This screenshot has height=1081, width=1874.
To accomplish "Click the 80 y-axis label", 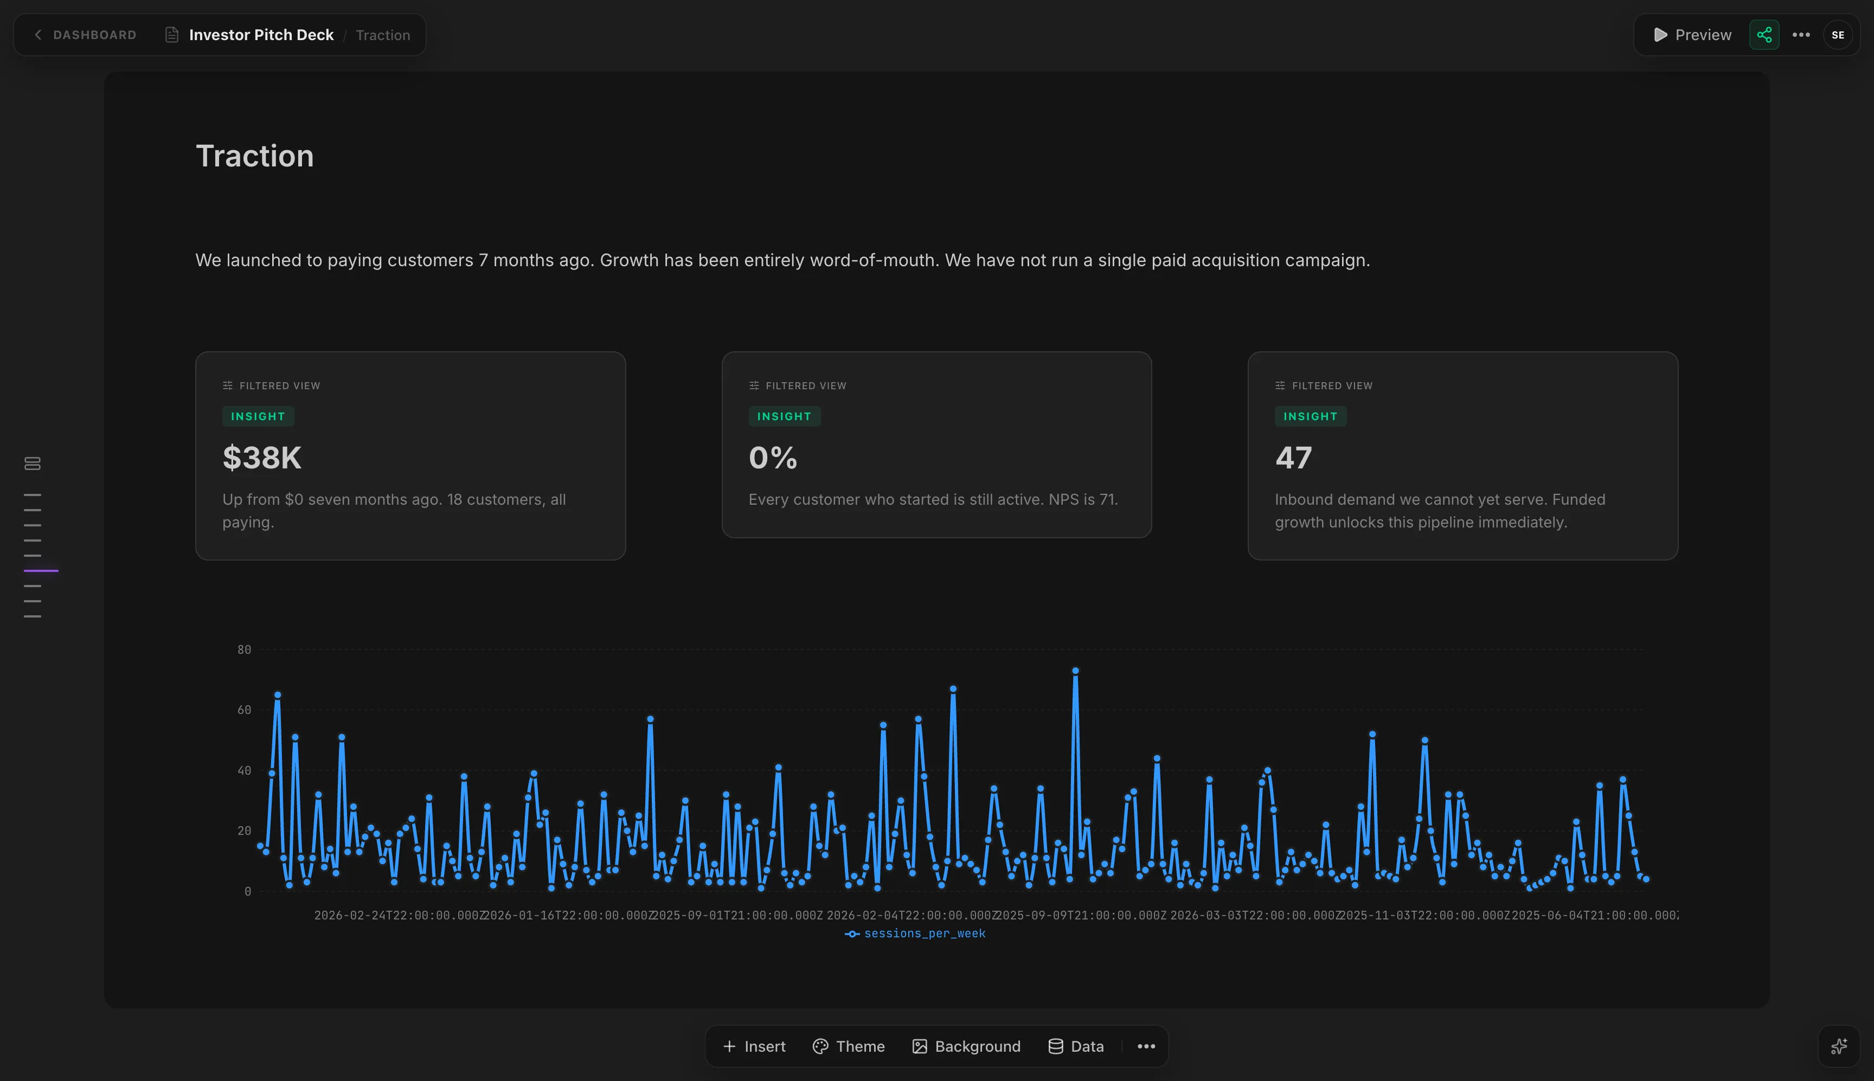I will (244, 649).
